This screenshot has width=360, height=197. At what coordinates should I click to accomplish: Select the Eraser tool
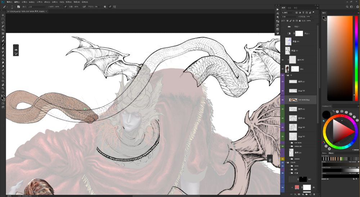(3, 55)
